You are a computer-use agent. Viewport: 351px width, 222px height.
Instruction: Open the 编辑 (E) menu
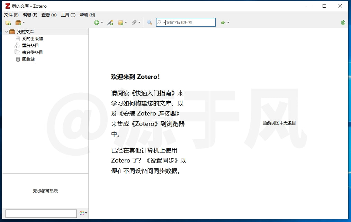(x=30, y=15)
